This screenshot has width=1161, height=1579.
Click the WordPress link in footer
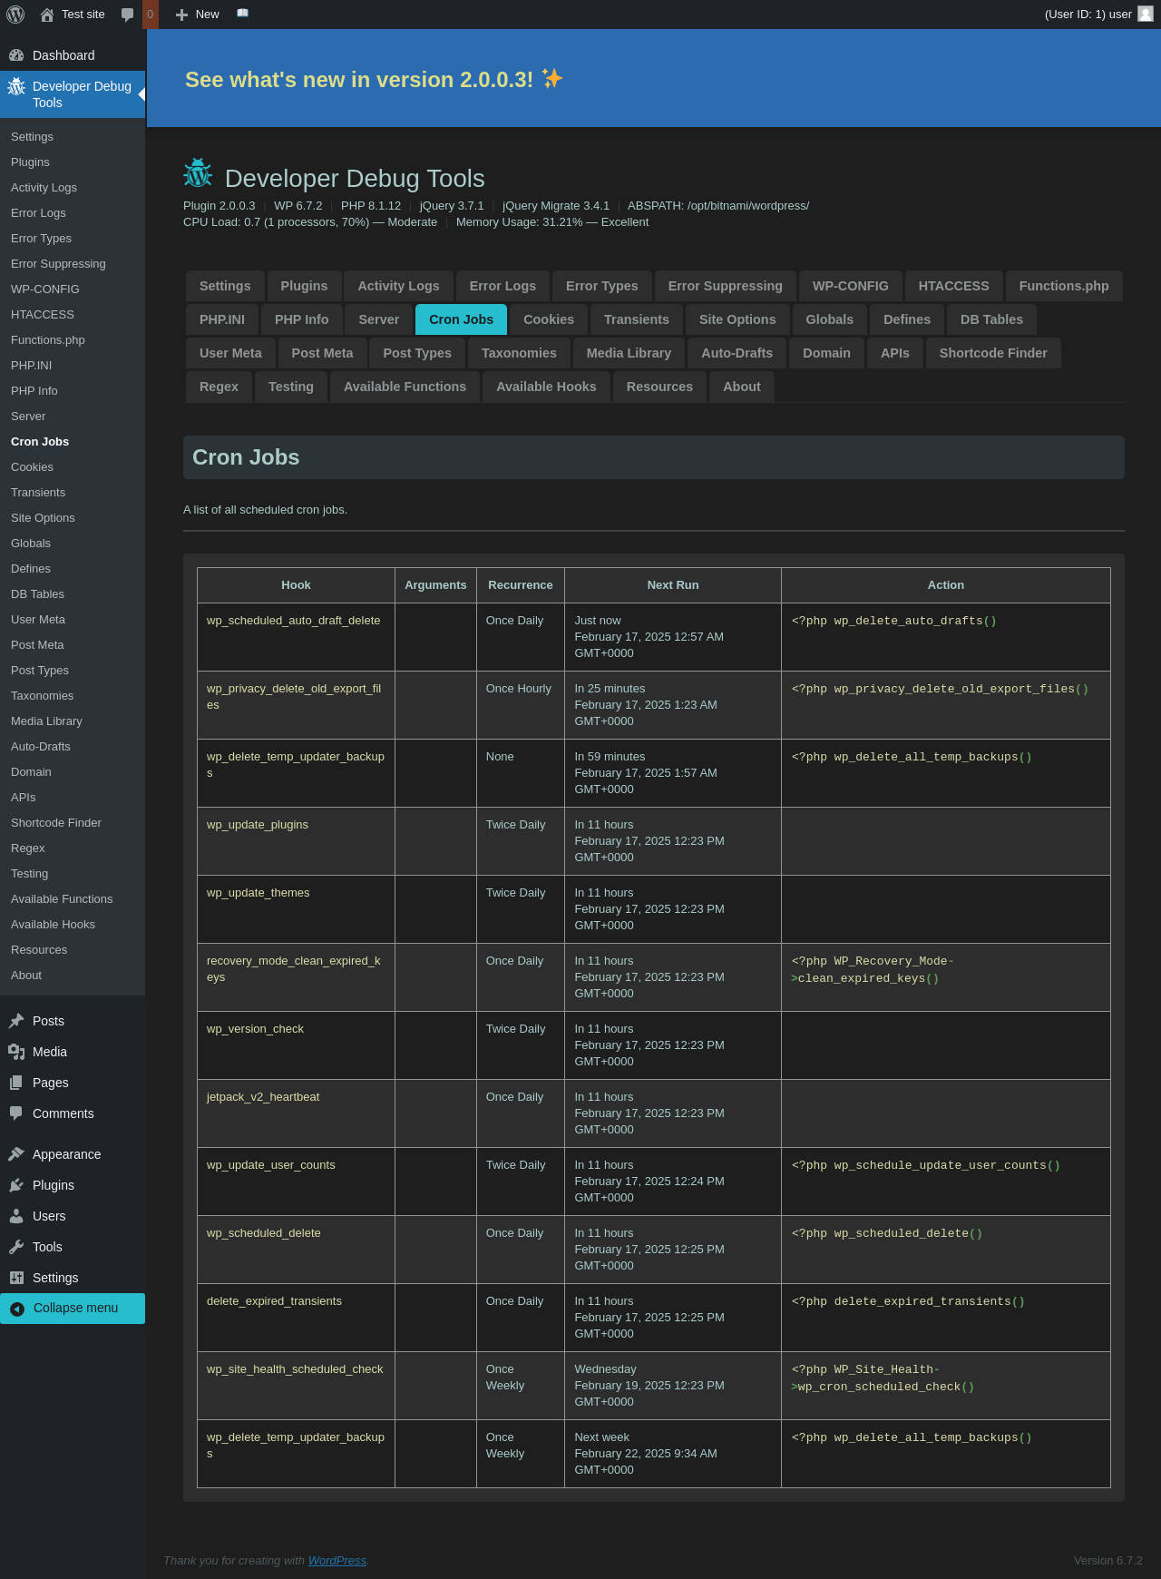337,1560
